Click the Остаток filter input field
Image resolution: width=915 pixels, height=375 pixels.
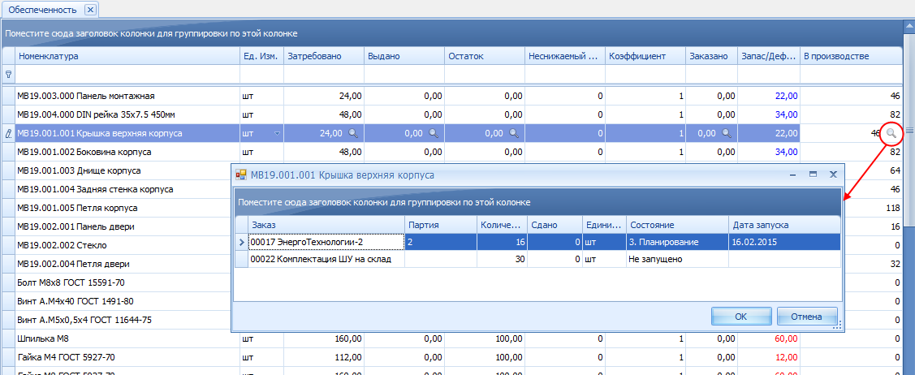[485, 74]
